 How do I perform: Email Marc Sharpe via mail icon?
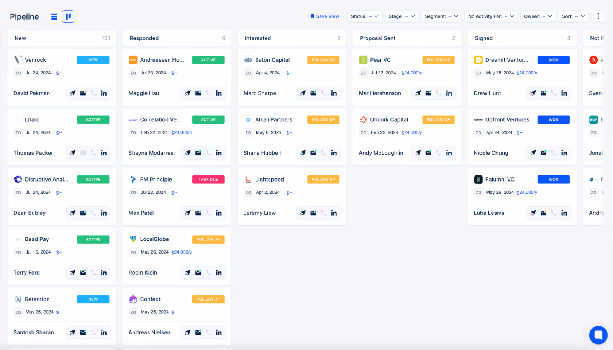[313, 93]
